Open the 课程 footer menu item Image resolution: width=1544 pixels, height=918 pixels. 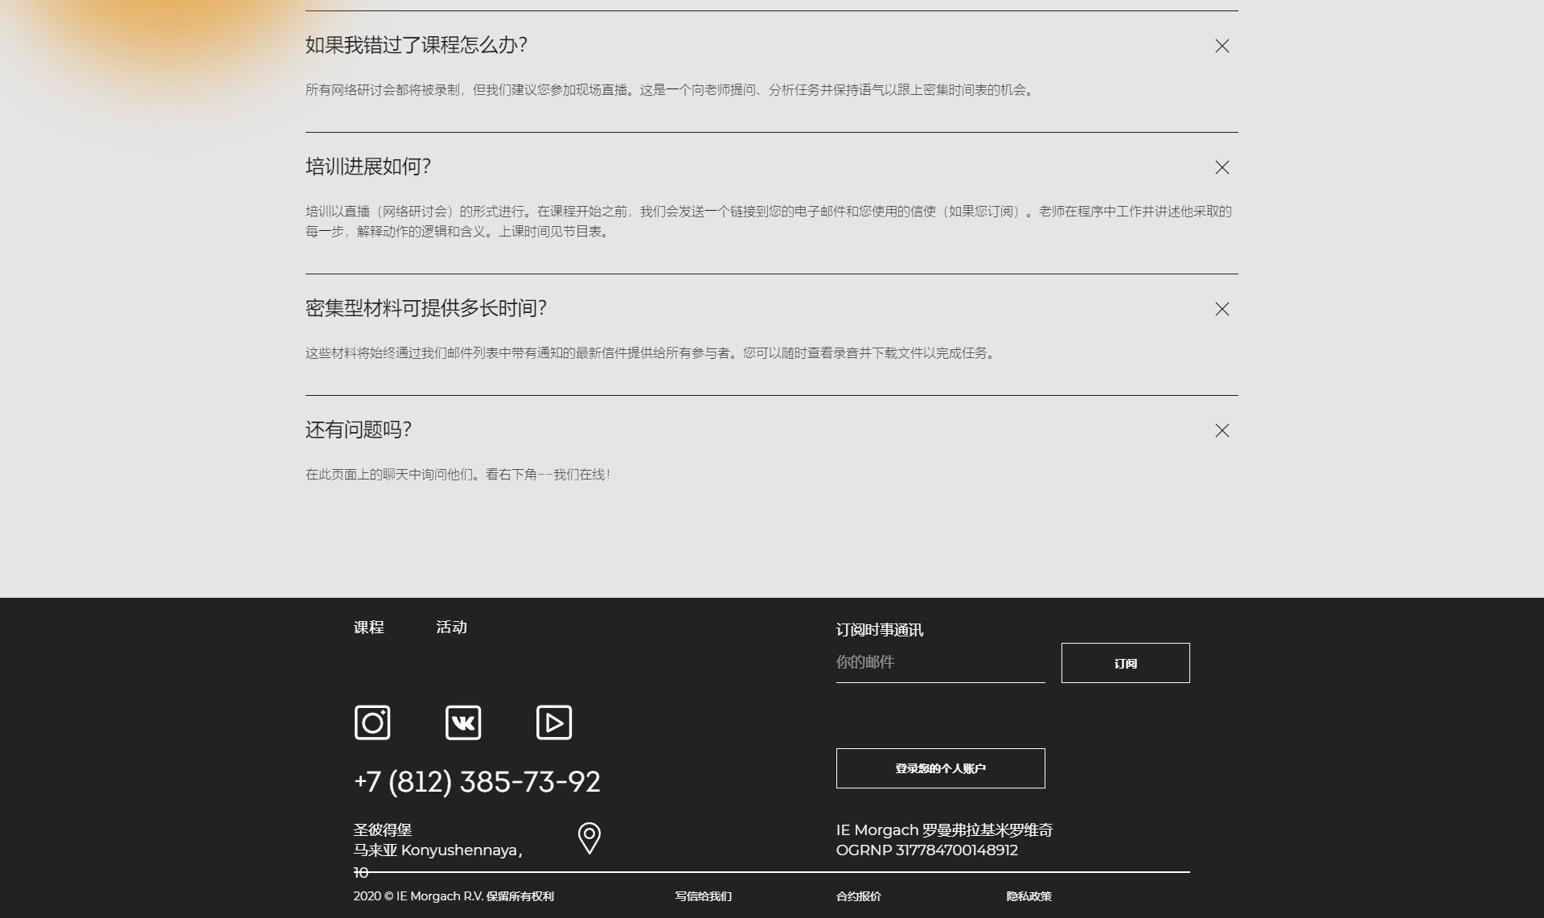click(369, 628)
